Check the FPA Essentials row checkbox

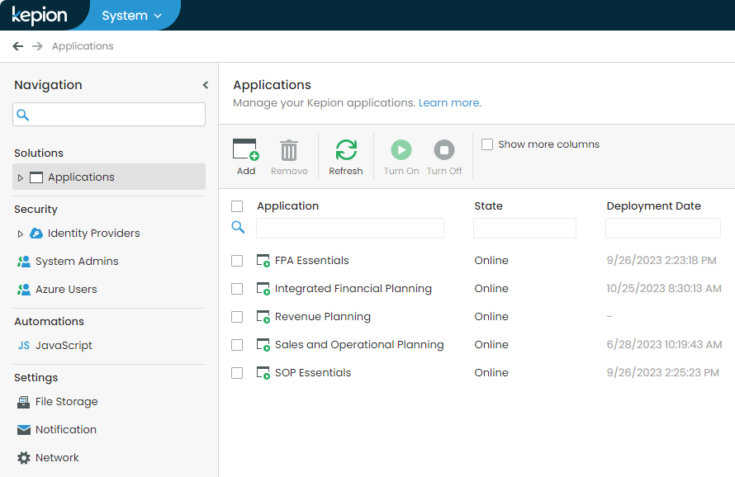[237, 261]
